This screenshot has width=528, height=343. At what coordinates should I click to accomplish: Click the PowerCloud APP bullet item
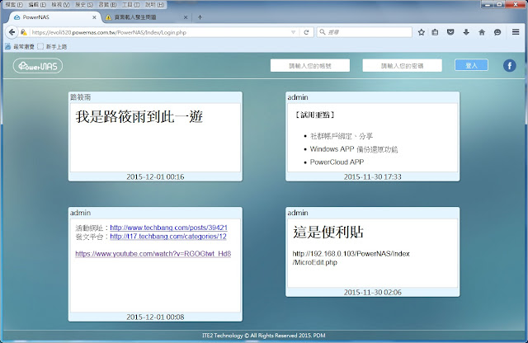[x=337, y=162]
